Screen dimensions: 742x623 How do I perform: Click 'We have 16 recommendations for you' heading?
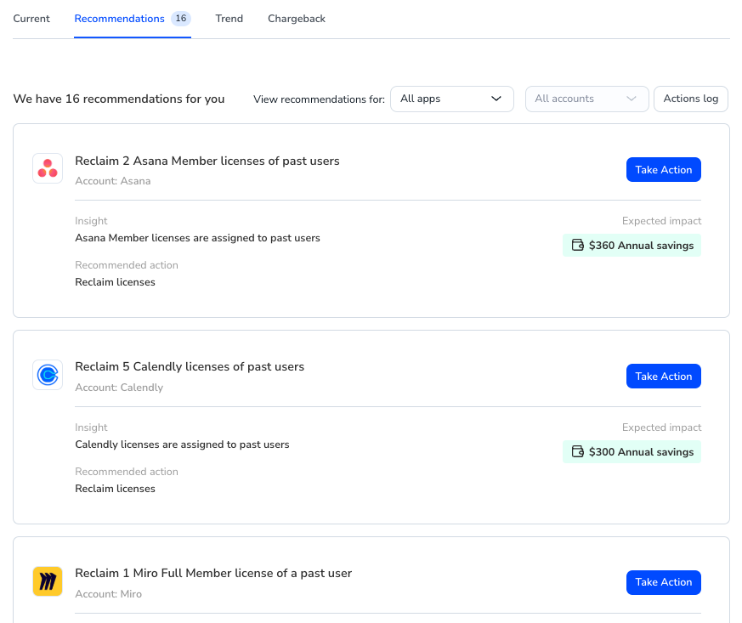119,99
